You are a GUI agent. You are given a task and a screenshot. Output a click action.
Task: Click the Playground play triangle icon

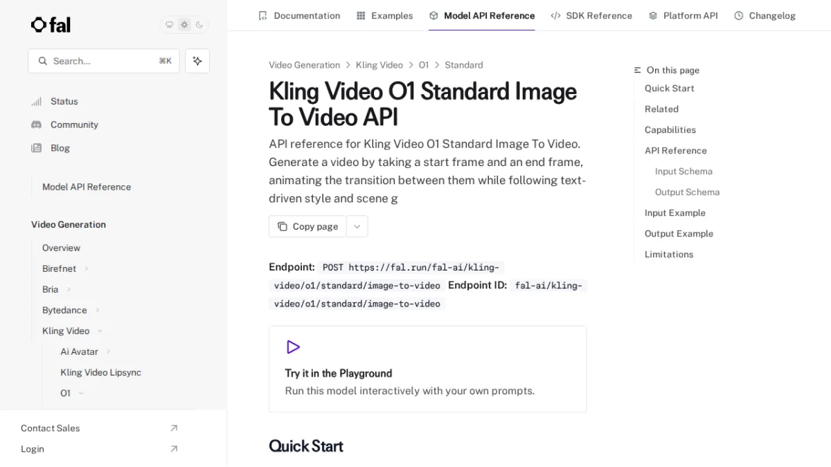point(293,347)
